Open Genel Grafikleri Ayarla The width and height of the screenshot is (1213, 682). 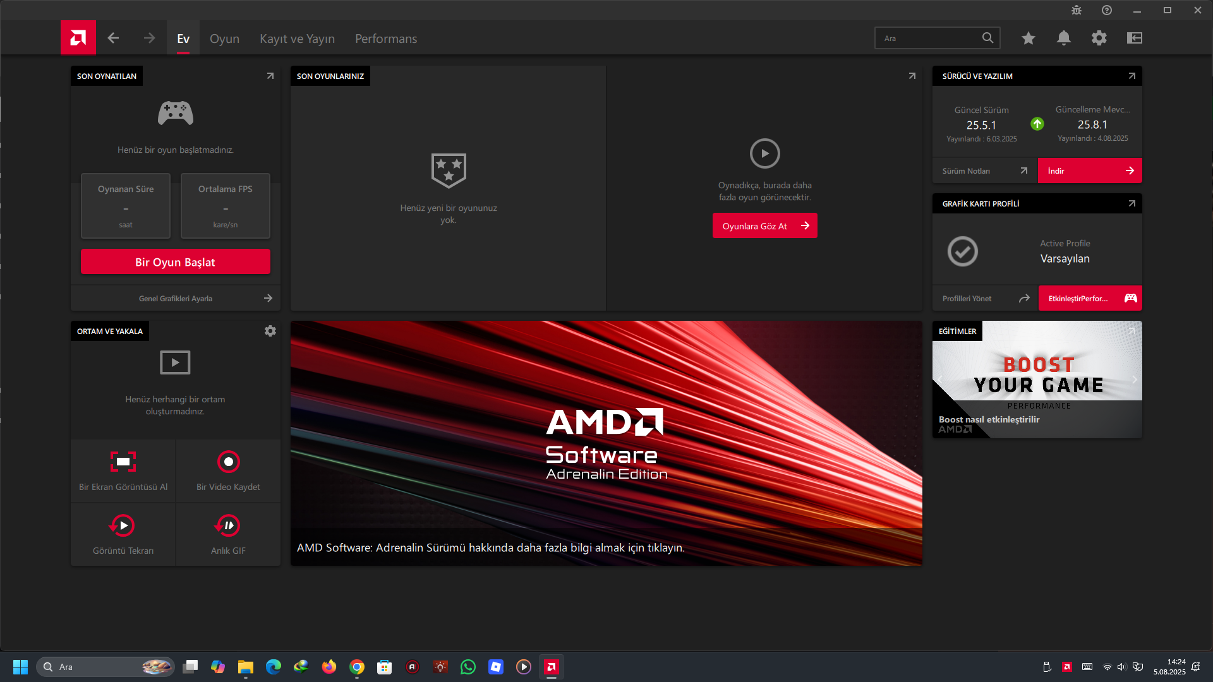tap(176, 298)
